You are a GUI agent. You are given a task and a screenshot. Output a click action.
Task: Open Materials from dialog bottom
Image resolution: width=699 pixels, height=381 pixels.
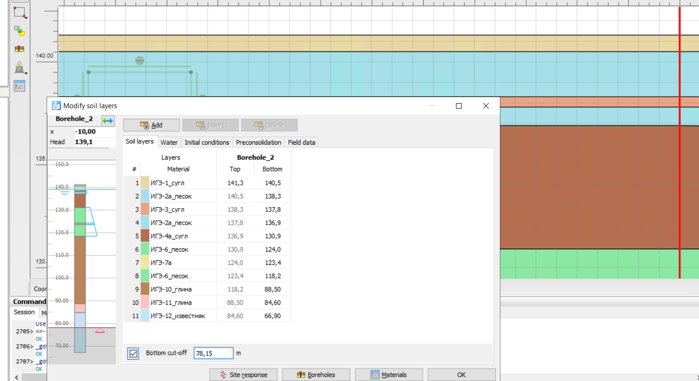point(389,375)
